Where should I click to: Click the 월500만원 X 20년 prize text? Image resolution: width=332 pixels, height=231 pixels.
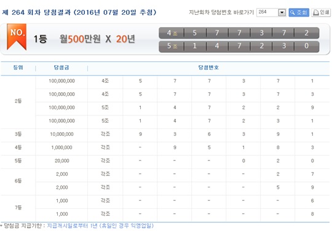point(97,39)
